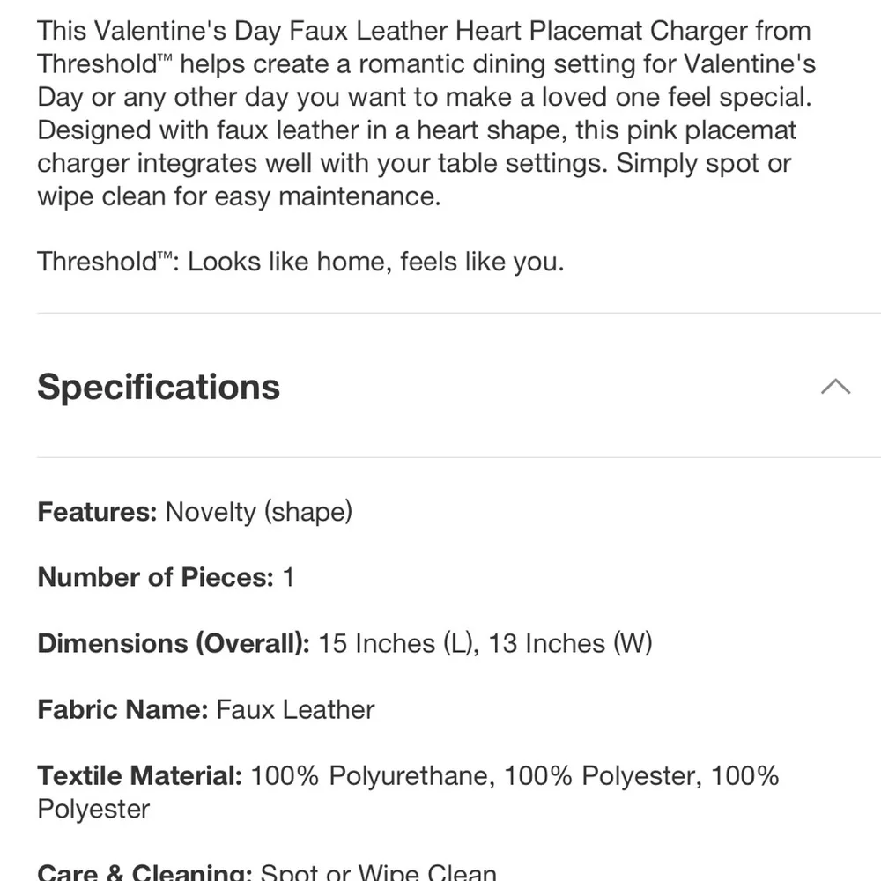
Task: Tap the Faux Leather fabric value
Action: [295, 709]
